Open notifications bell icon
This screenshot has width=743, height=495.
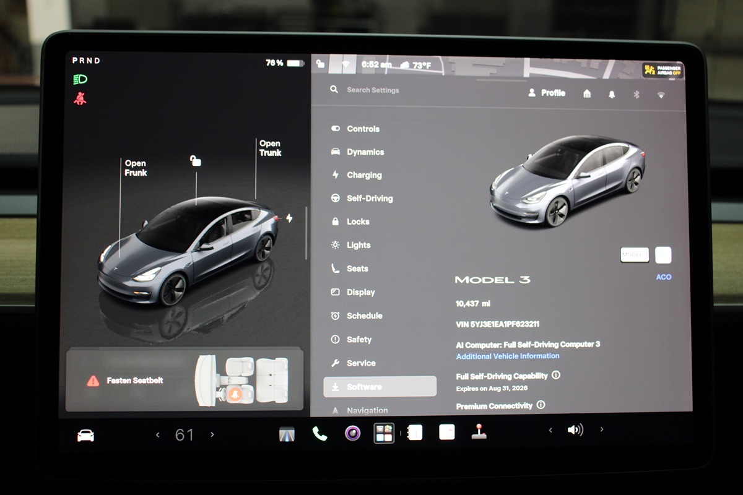tap(612, 94)
